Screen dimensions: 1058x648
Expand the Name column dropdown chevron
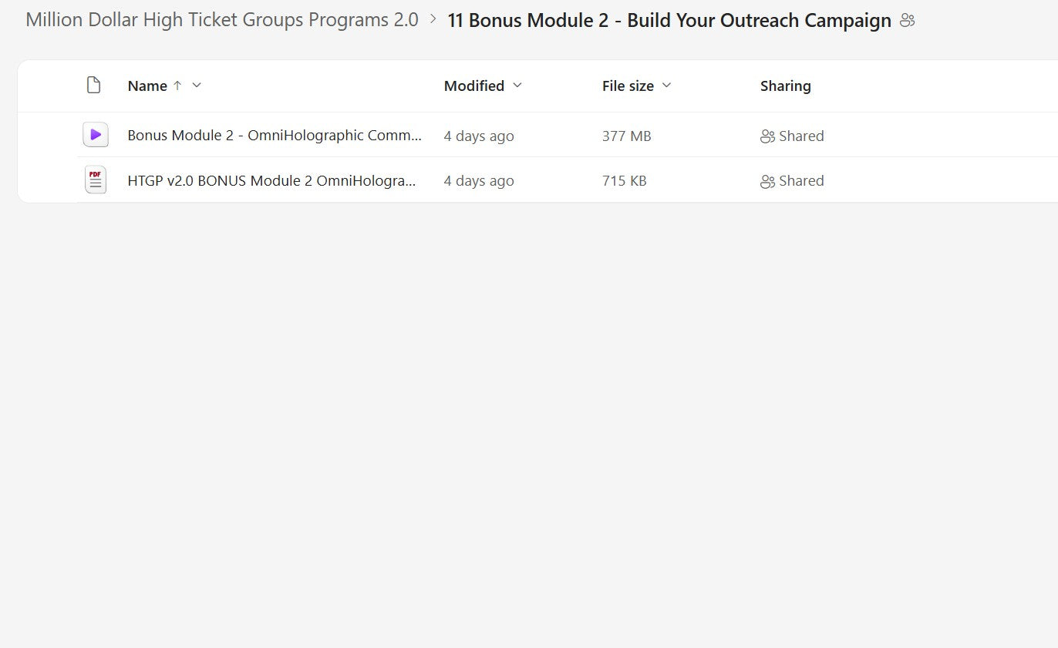coord(197,86)
